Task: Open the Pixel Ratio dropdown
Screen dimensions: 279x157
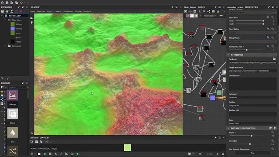Action: (252, 33)
